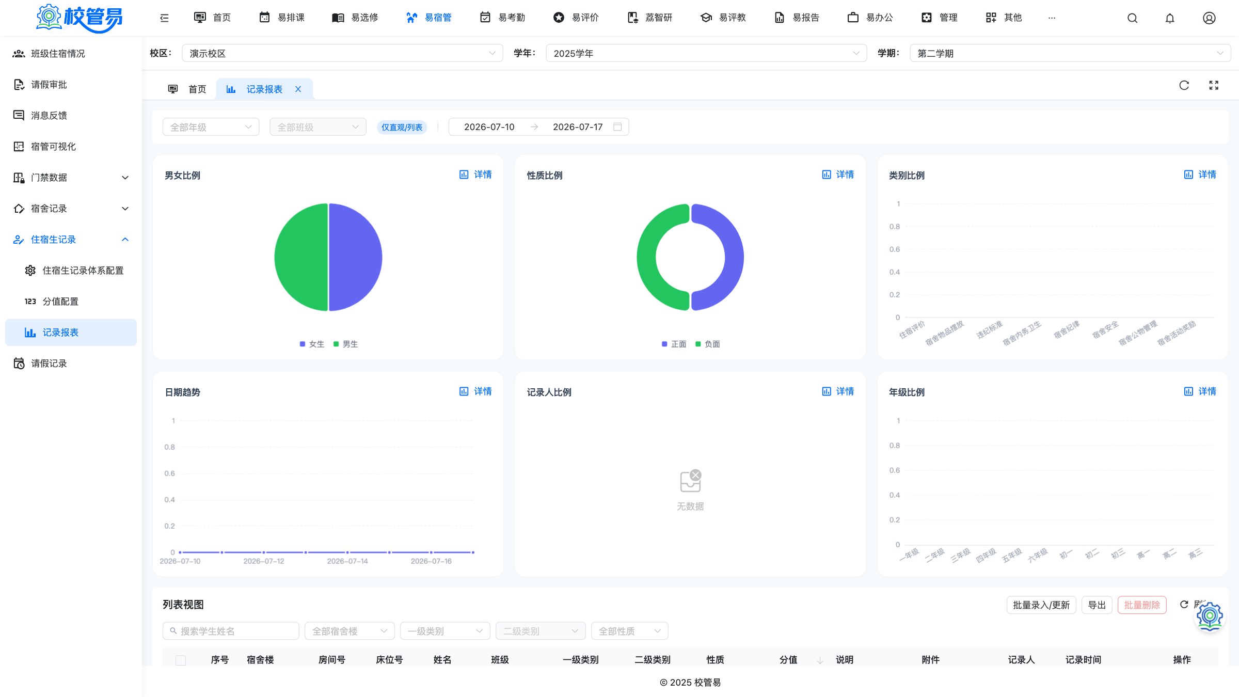This screenshot has width=1239, height=697.
Task: Open 住宿生记录体系配置 settings item
Action: pyautogui.click(x=71, y=271)
